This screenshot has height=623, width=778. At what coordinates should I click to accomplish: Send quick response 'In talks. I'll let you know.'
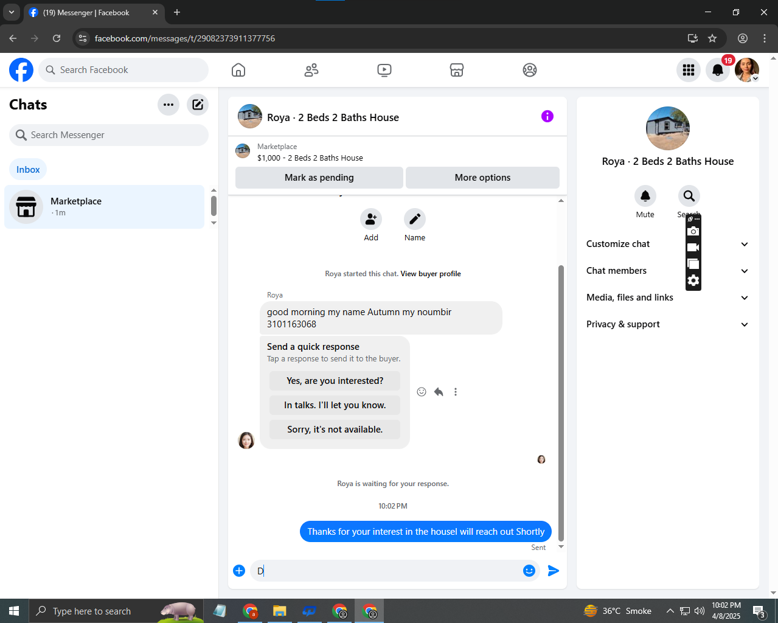(x=335, y=405)
